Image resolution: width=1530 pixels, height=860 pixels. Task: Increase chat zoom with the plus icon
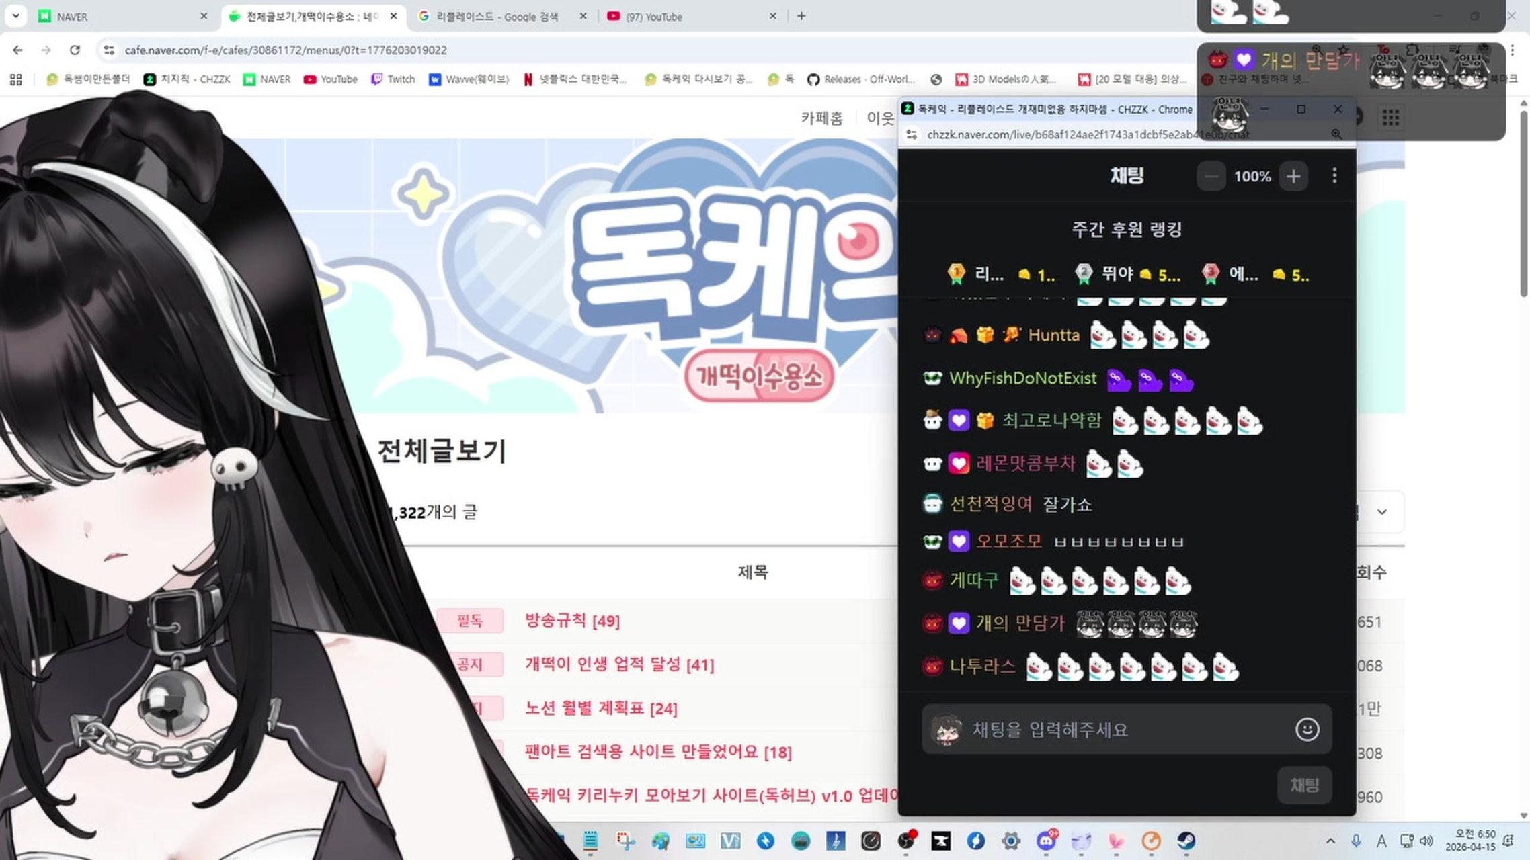[1293, 176]
